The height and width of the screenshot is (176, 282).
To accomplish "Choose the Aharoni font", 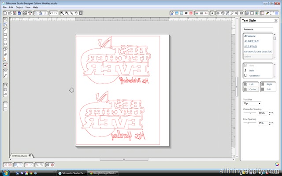I will click(x=250, y=36).
